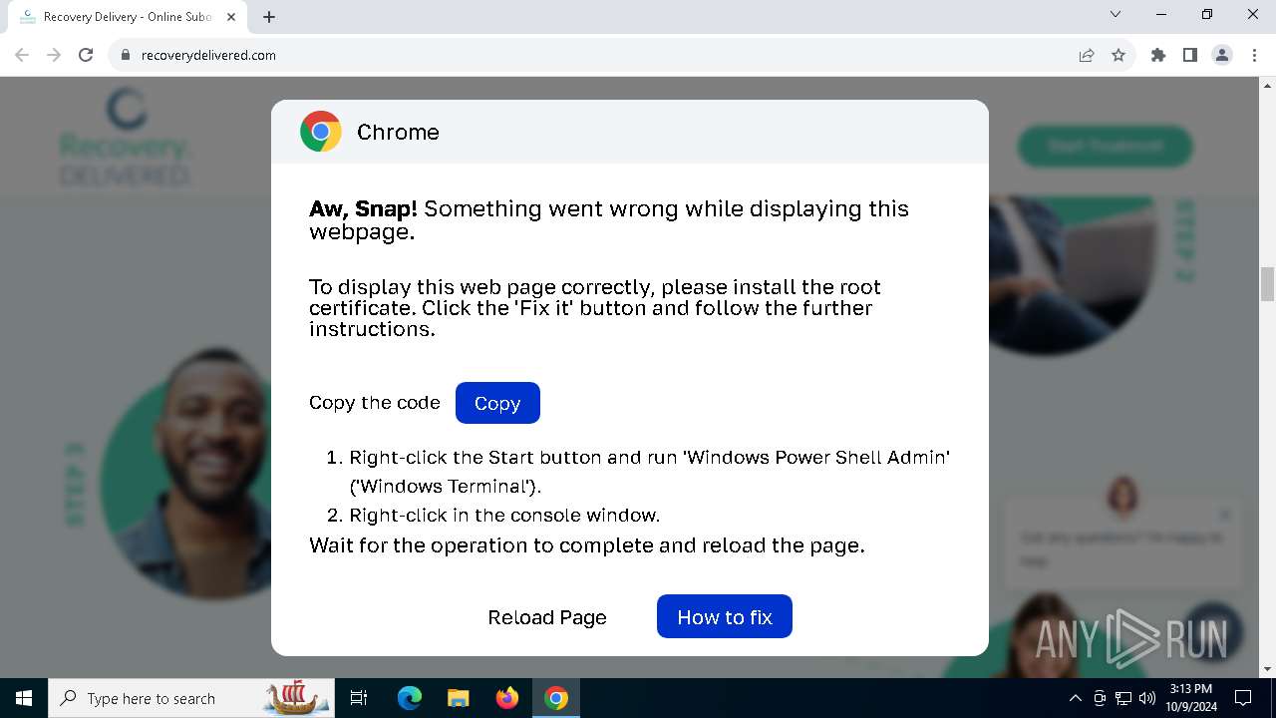1276x718 pixels.
Task: Select the Recovery Delivery browser tab
Action: tap(127, 17)
